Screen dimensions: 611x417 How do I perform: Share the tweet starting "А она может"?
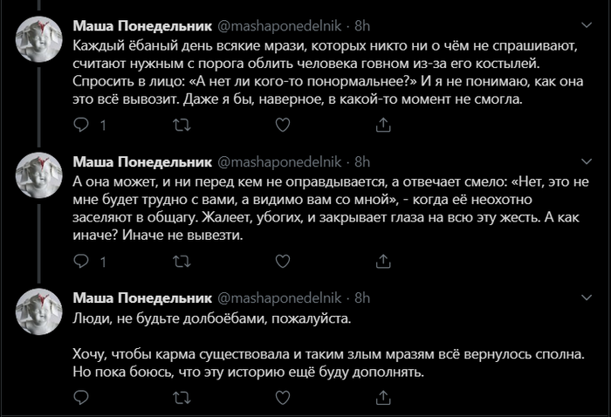(382, 261)
